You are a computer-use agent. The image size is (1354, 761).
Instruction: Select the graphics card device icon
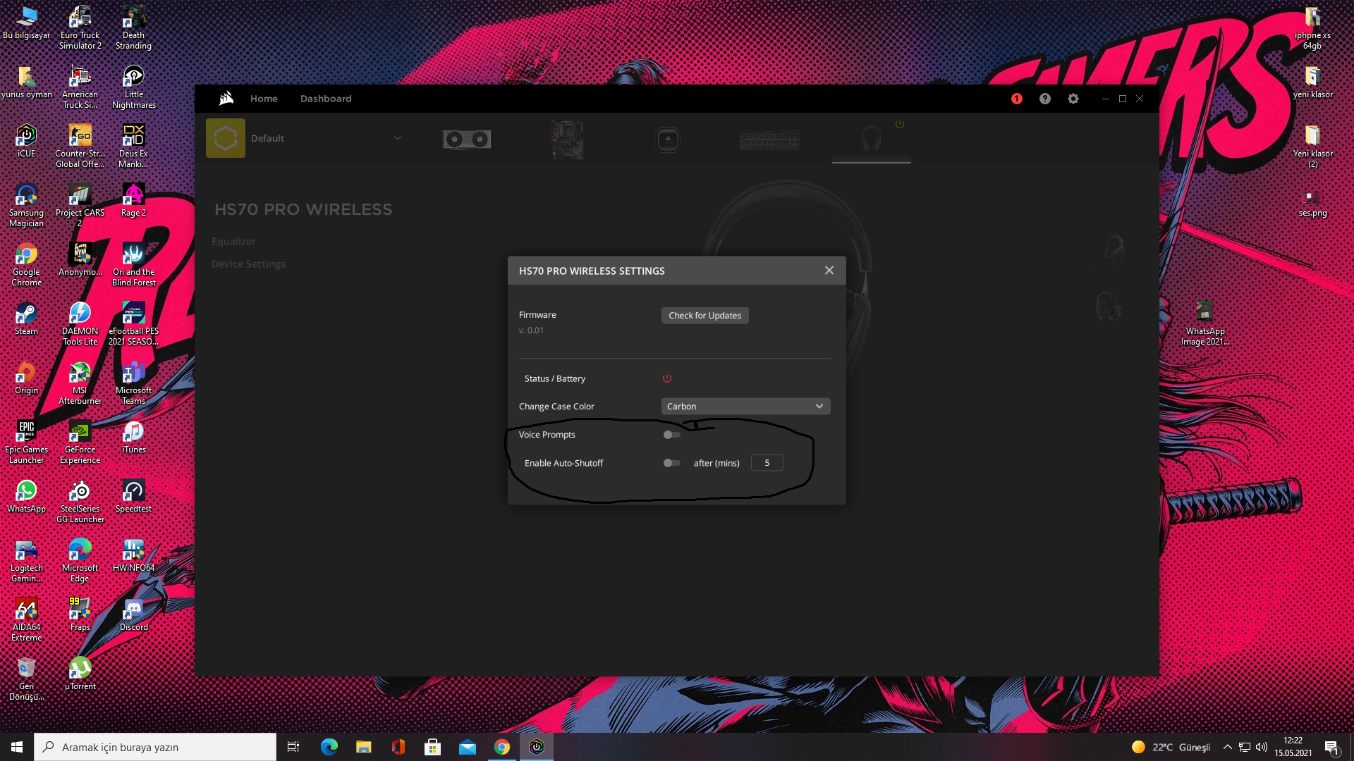tap(466, 139)
